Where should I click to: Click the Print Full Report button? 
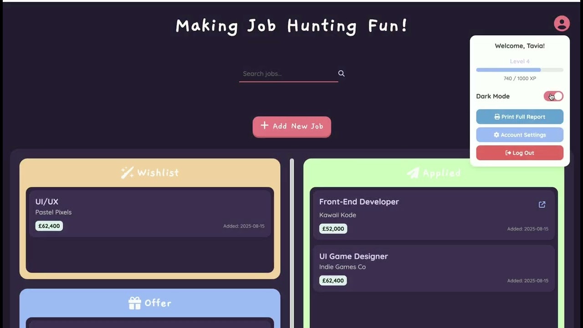520,117
